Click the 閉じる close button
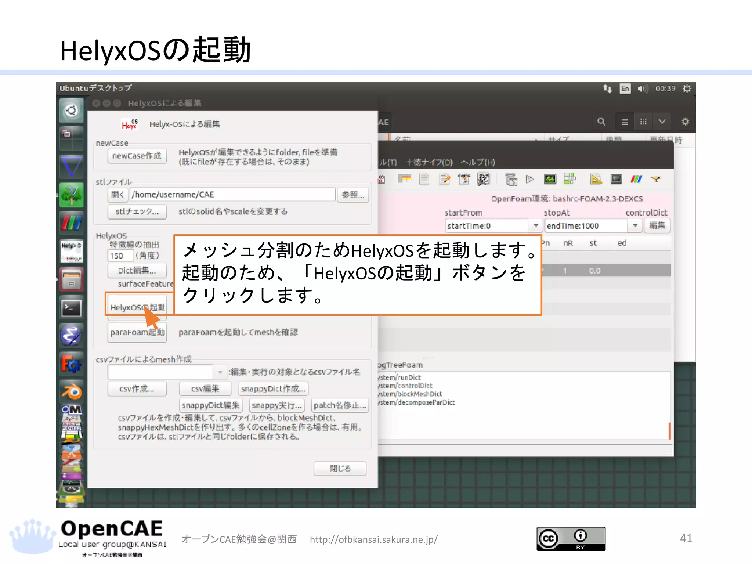 click(x=340, y=469)
